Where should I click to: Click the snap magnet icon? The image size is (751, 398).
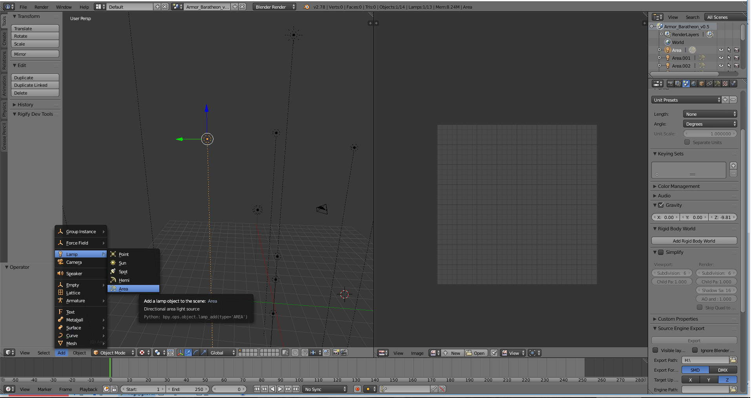pos(304,352)
